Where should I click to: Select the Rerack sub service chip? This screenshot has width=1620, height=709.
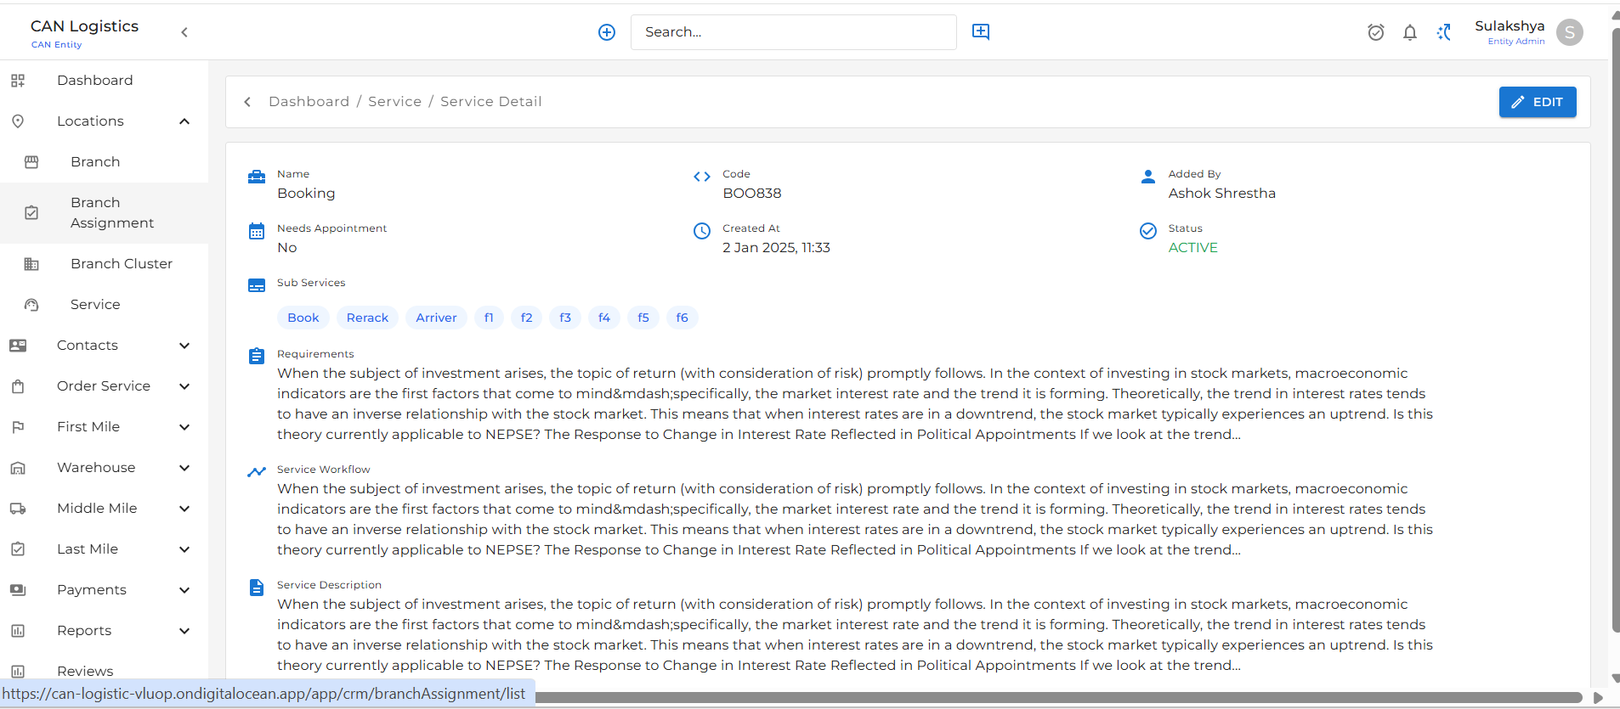[x=367, y=318]
